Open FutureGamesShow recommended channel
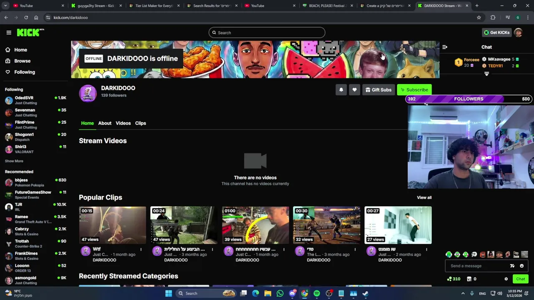 click(x=35, y=195)
